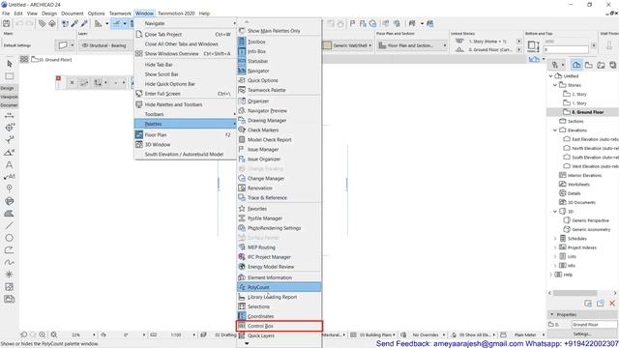Open the Teamwork menu

pyautogui.click(x=120, y=14)
